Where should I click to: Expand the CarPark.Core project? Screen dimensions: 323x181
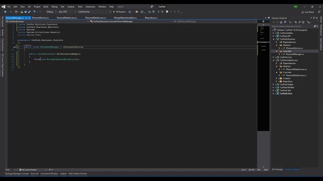pyautogui.click(x=274, y=57)
